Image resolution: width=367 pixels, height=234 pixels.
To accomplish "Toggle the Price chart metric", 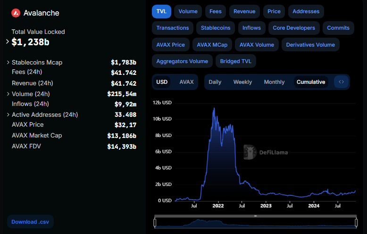I will tap(274, 11).
